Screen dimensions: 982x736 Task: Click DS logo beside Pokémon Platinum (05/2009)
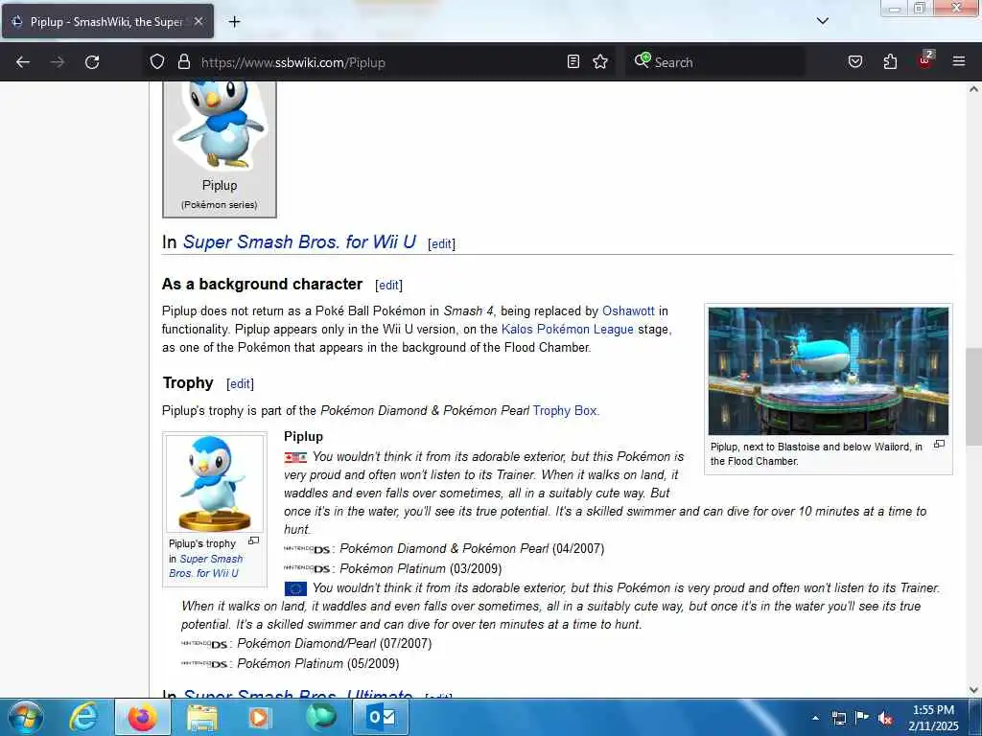(204, 664)
